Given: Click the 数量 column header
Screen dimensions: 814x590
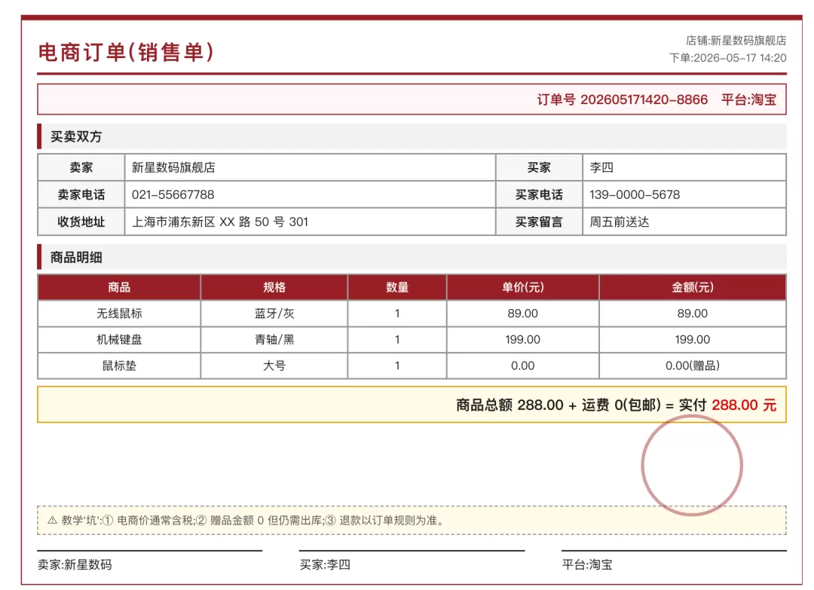Looking at the screenshot, I should (x=397, y=287).
